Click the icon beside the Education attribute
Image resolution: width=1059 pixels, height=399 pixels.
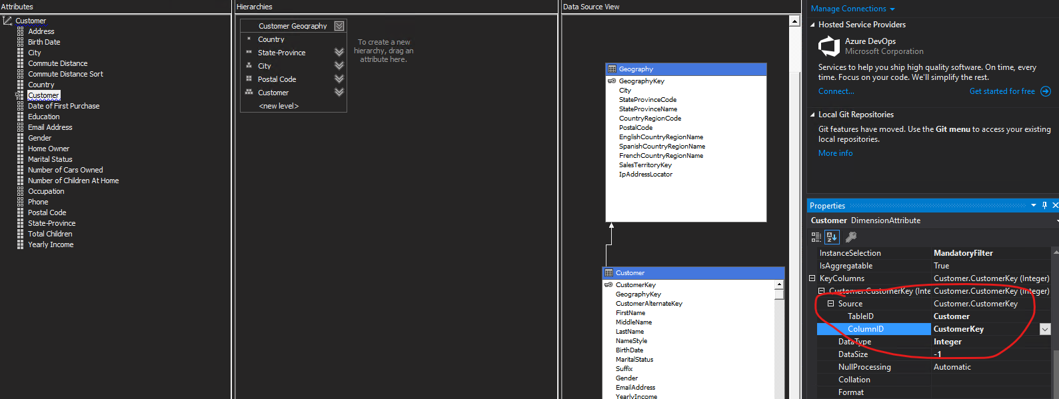pos(20,117)
